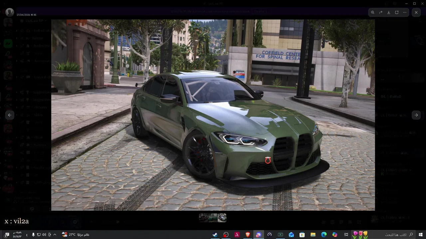Open the three-dots more options menu

[x=405, y=12]
